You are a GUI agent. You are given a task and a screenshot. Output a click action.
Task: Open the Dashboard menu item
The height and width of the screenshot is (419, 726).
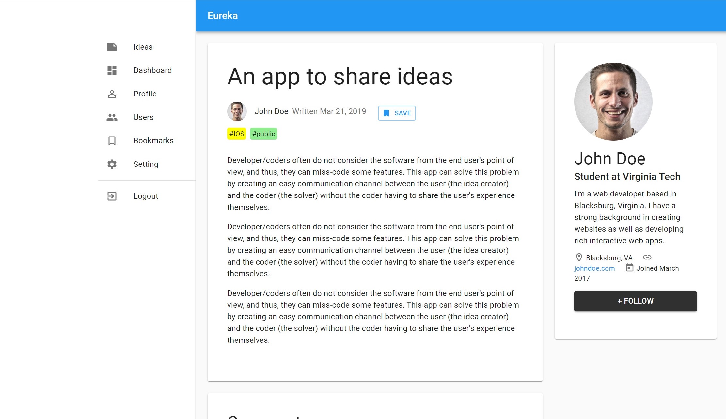(152, 70)
